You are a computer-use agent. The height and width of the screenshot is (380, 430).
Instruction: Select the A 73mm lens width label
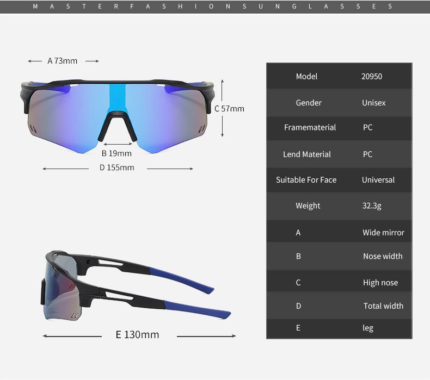pos(63,61)
